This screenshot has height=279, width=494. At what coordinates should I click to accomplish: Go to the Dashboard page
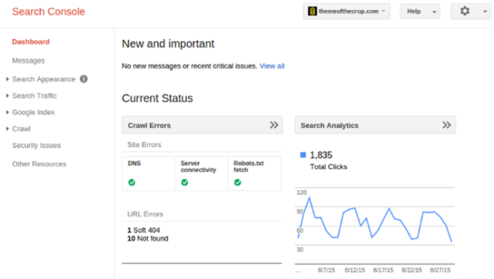pos(31,42)
